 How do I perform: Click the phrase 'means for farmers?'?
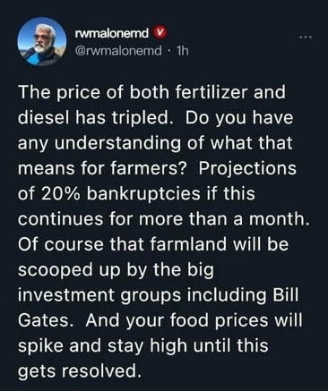click(102, 168)
